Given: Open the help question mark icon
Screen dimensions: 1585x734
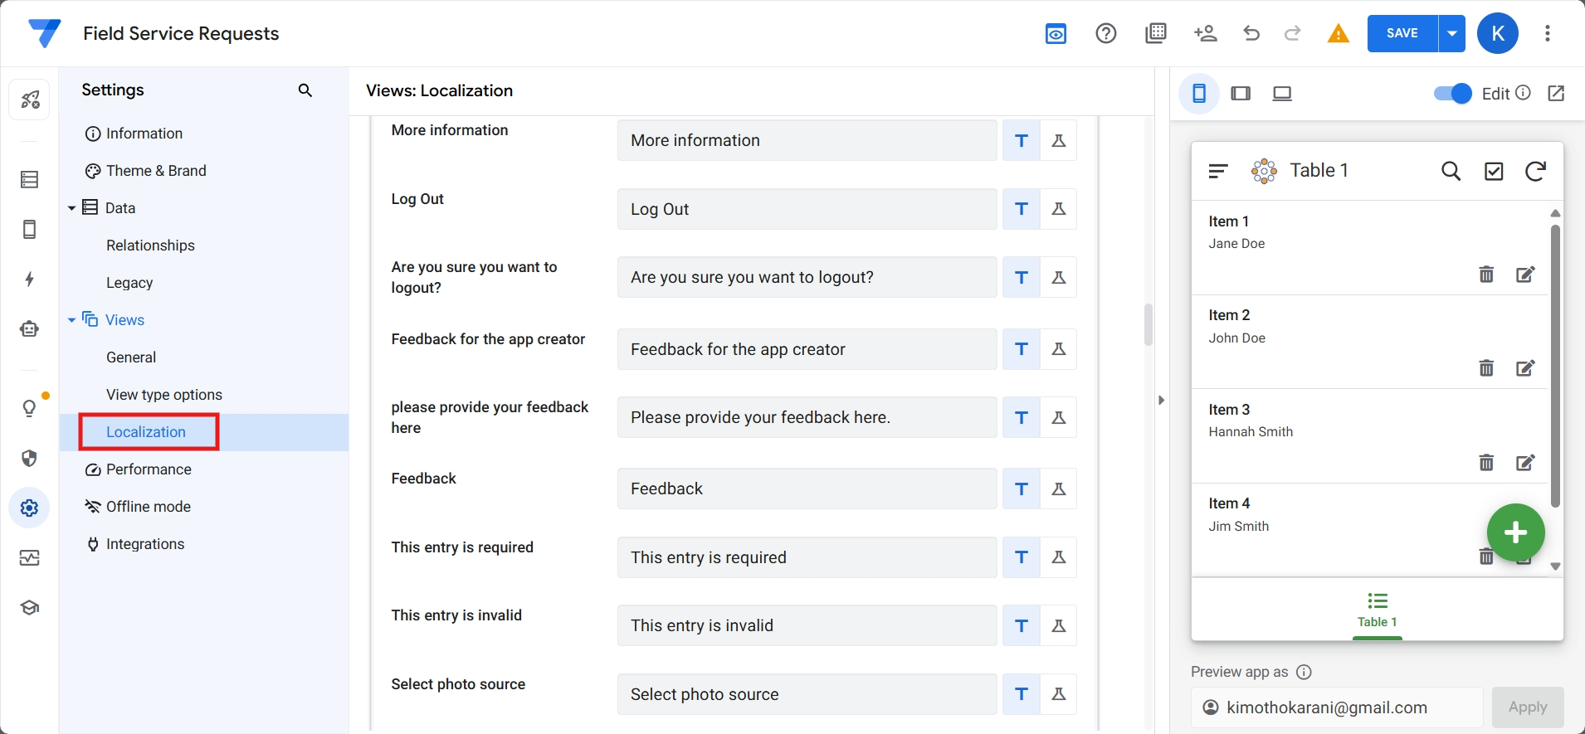Looking at the screenshot, I should click(1106, 33).
